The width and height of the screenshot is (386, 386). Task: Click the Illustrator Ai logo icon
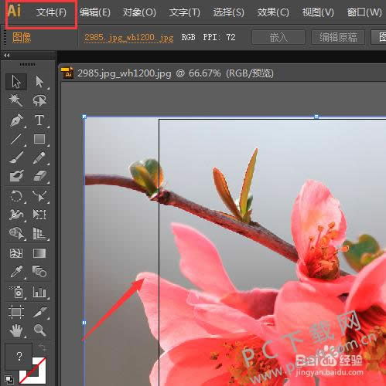click(x=14, y=12)
